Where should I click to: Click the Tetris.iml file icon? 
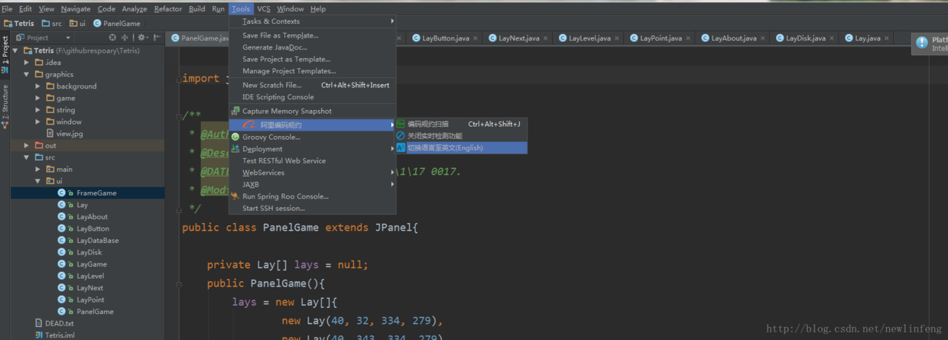pyautogui.click(x=38, y=335)
